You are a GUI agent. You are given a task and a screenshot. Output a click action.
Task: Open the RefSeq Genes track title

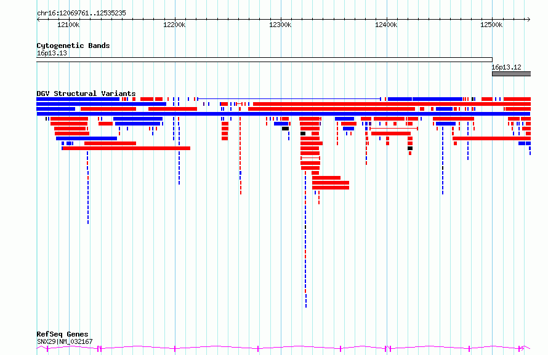(x=62, y=334)
